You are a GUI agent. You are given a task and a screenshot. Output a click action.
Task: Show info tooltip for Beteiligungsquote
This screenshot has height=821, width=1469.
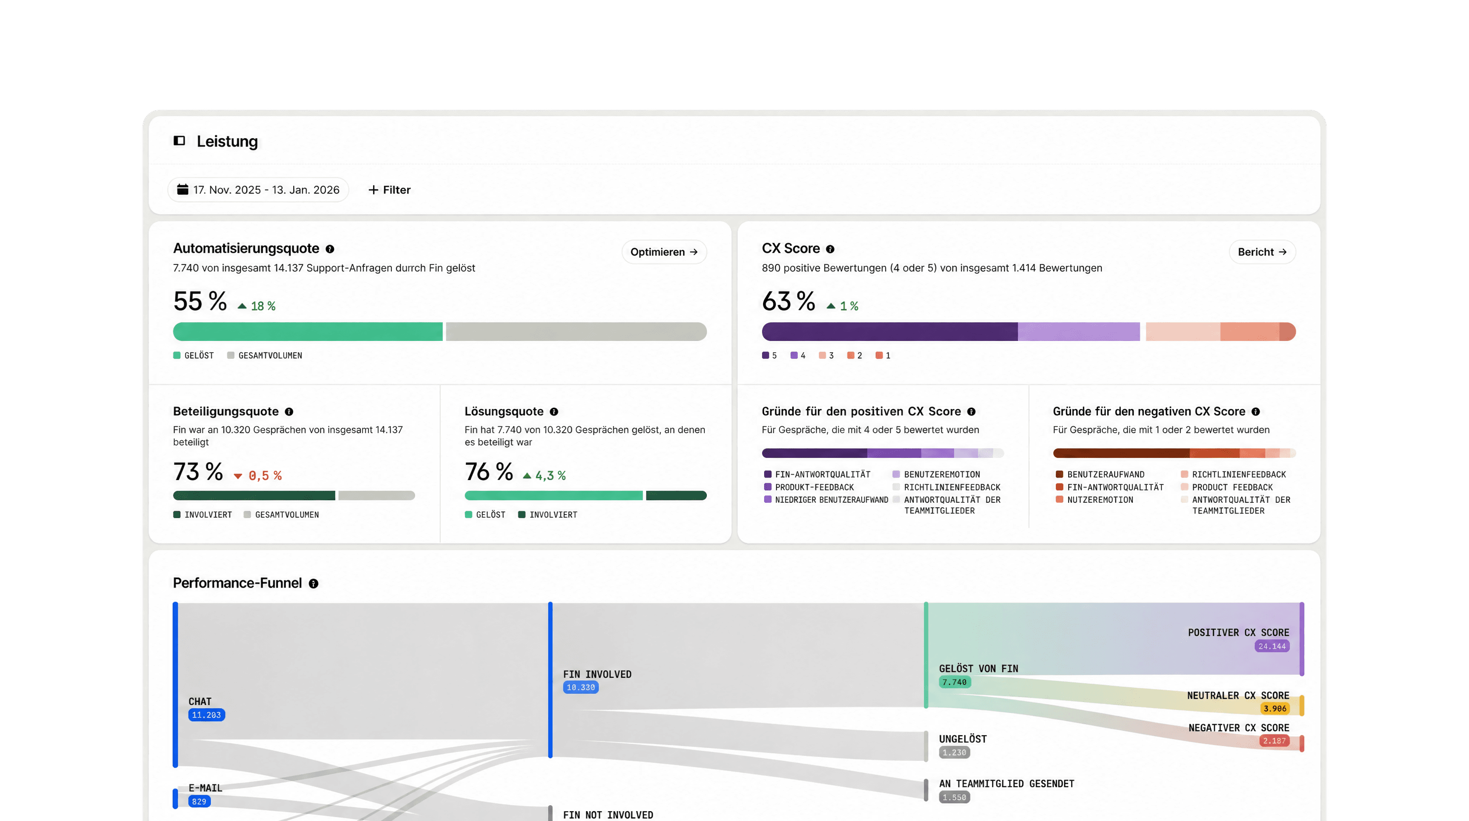tap(289, 411)
